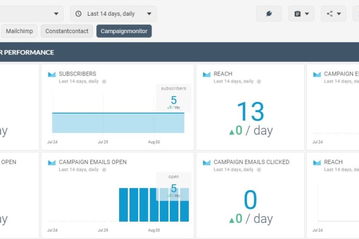The width and height of the screenshot is (359, 239).
Task: Click the plug integrations button
Action: click(x=269, y=14)
